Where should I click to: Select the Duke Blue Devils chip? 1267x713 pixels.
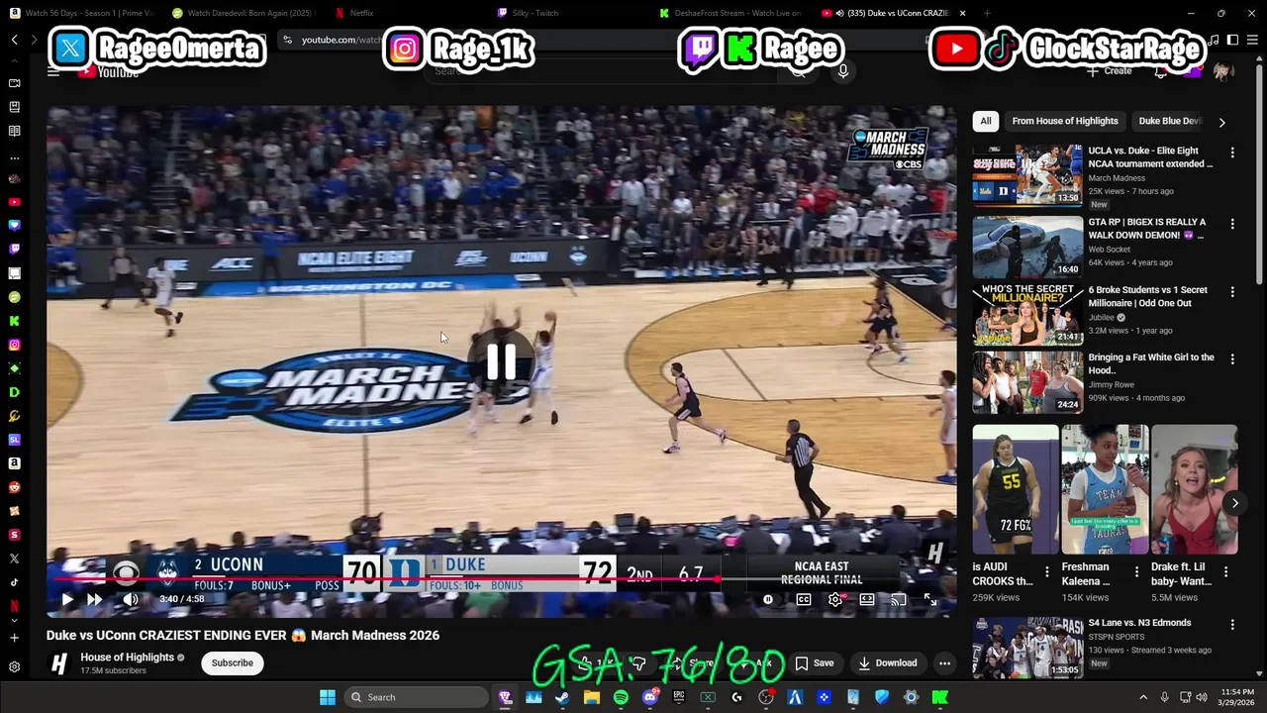1170,121
